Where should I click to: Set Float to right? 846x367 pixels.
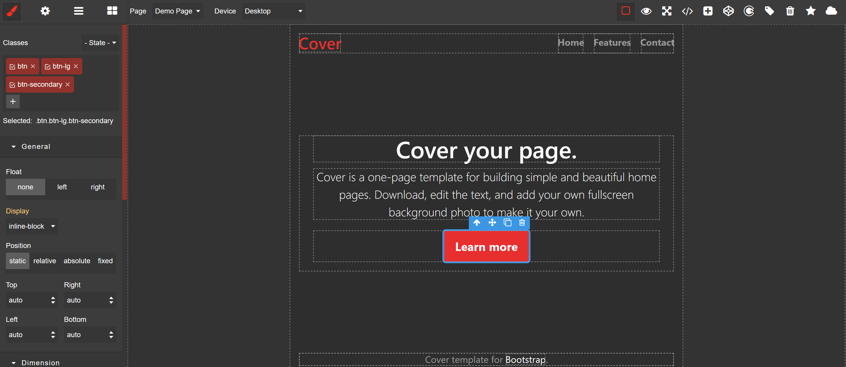(x=98, y=187)
